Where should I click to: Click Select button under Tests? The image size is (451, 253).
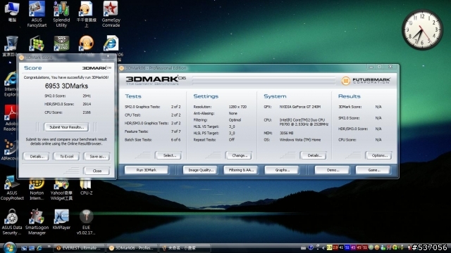[169, 155]
